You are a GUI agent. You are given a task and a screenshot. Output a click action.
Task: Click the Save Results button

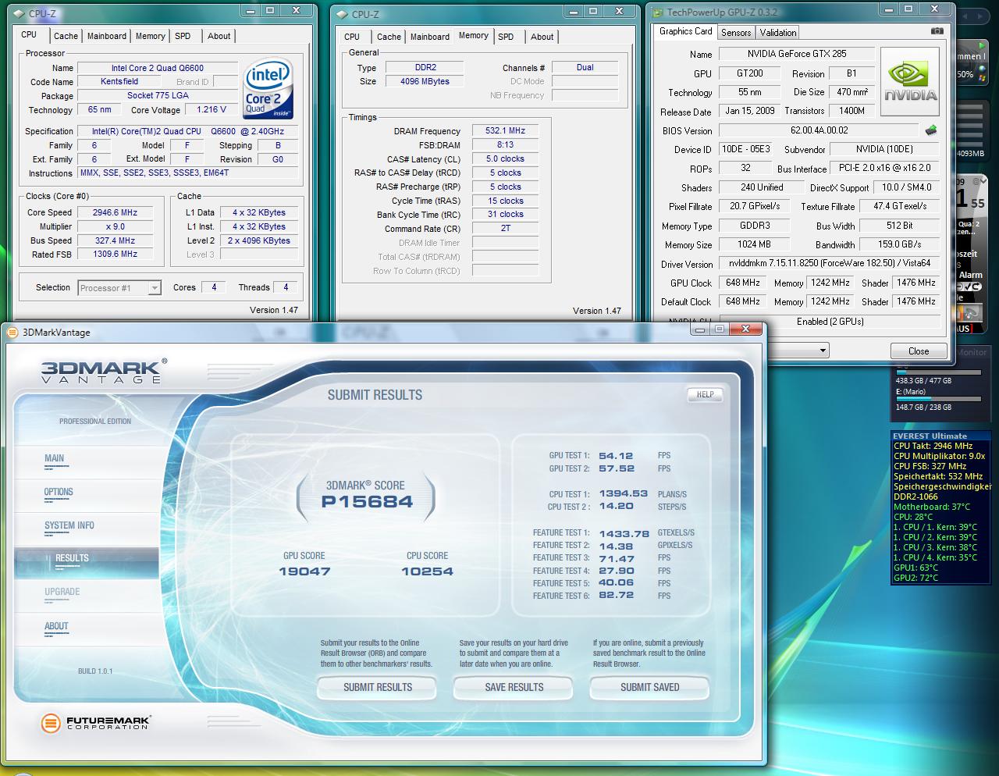tap(514, 687)
